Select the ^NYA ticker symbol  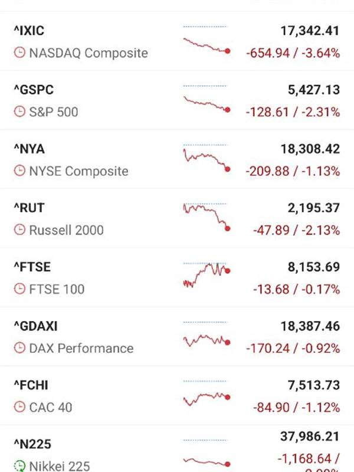29,149
